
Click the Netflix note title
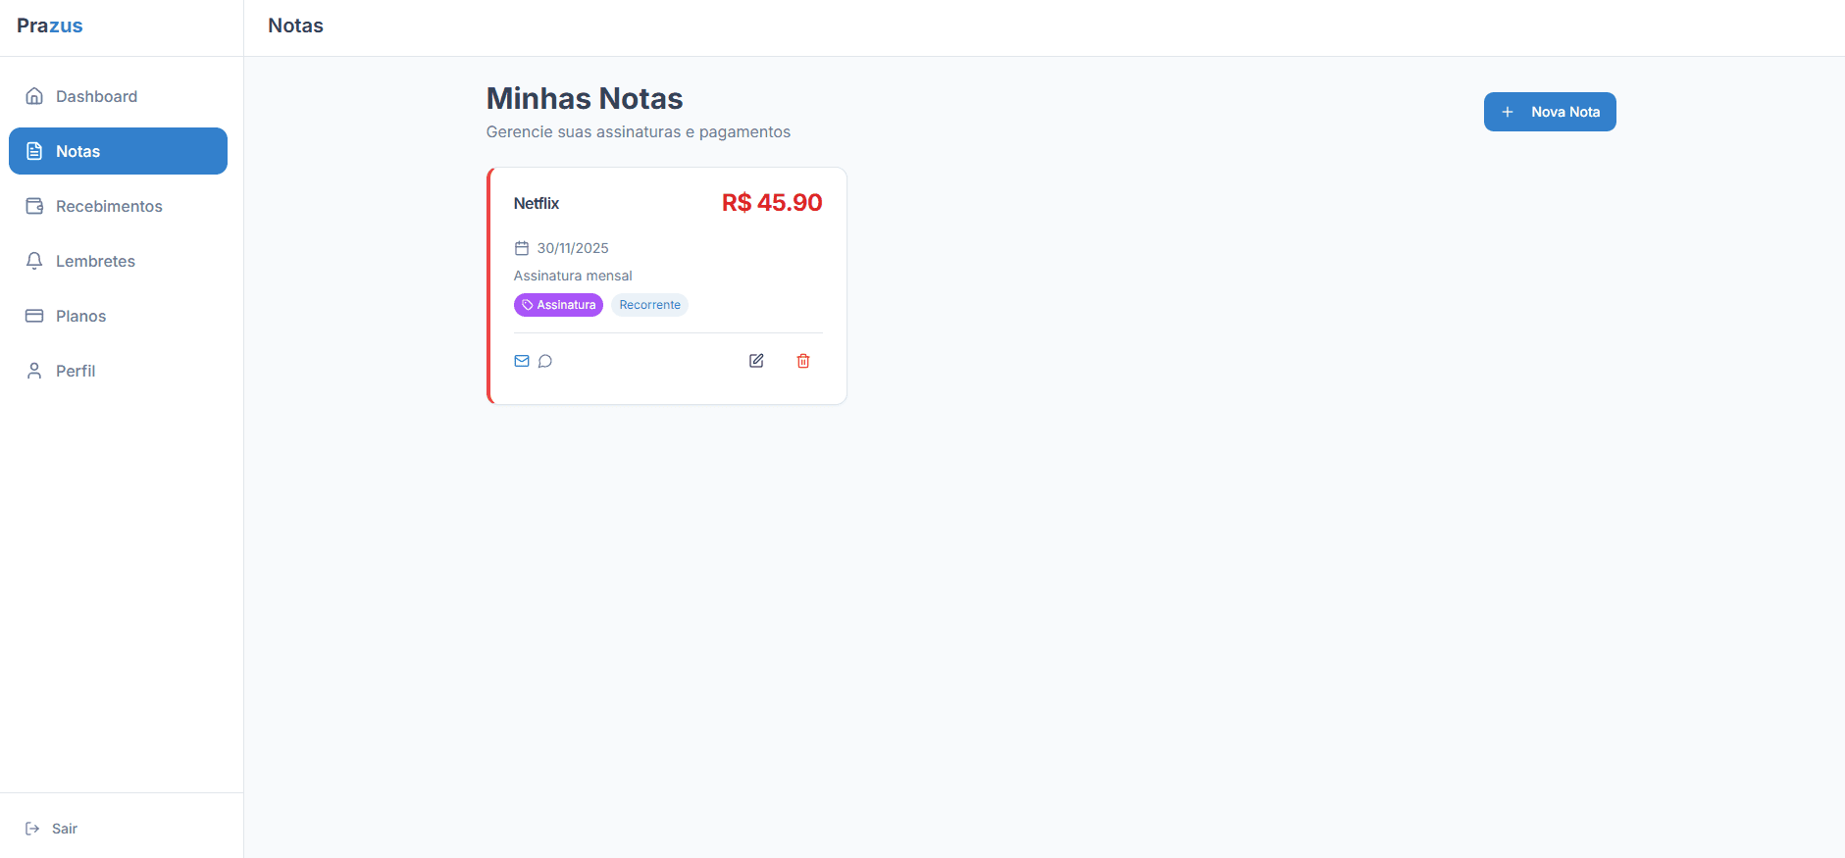click(x=537, y=203)
